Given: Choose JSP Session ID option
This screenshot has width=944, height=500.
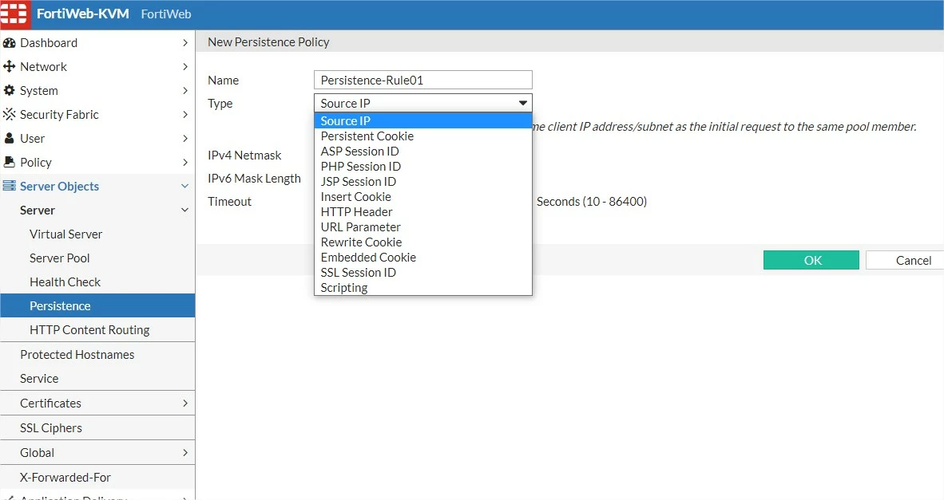Looking at the screenshot, I should point(422,182).
